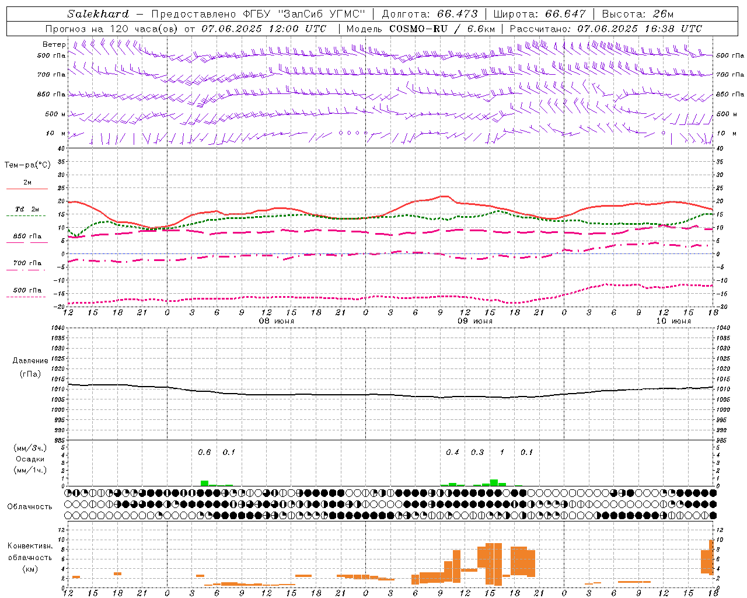Viewport: 747px width, 598px height.
Task: Click the "08 июня" date label
Action: (x=277, y=321)
